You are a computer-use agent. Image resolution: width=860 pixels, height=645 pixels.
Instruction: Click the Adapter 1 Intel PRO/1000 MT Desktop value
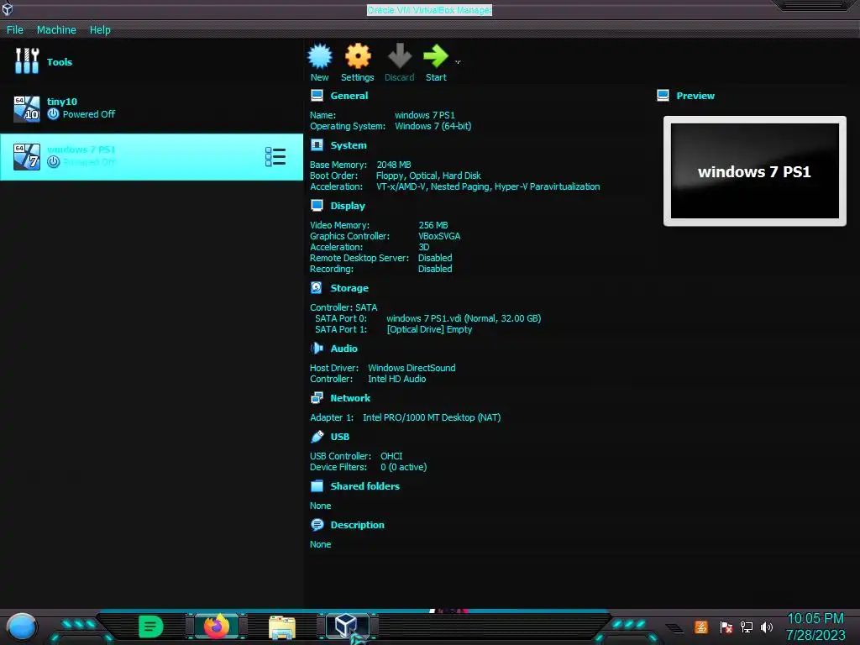click(432, 417)
